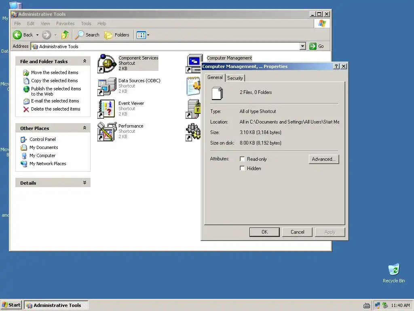Viewport: 414px width, 311px height.
Task: Open the Search pane
Action: 87,35
